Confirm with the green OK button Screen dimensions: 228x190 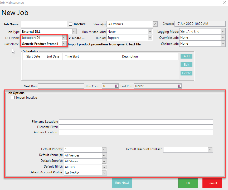(188, 183)
